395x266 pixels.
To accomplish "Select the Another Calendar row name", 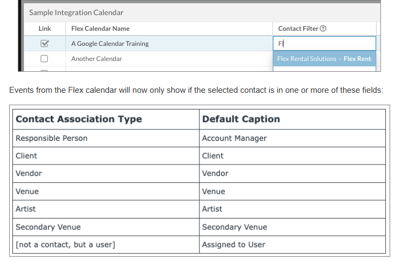I will pos(97,58).
